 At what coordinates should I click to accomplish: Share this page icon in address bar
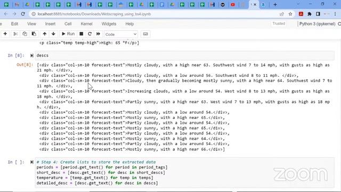tap(282, 14)
